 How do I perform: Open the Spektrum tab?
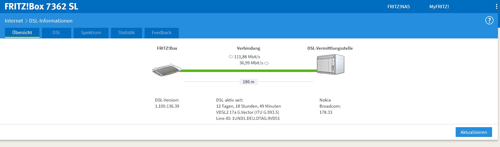coord(91,33)
